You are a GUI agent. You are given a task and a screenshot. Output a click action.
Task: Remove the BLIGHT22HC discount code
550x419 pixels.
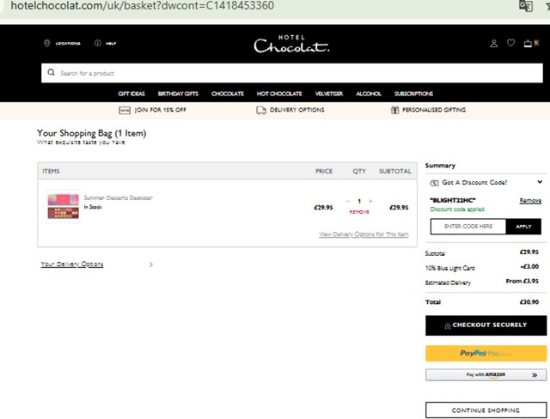530,200
